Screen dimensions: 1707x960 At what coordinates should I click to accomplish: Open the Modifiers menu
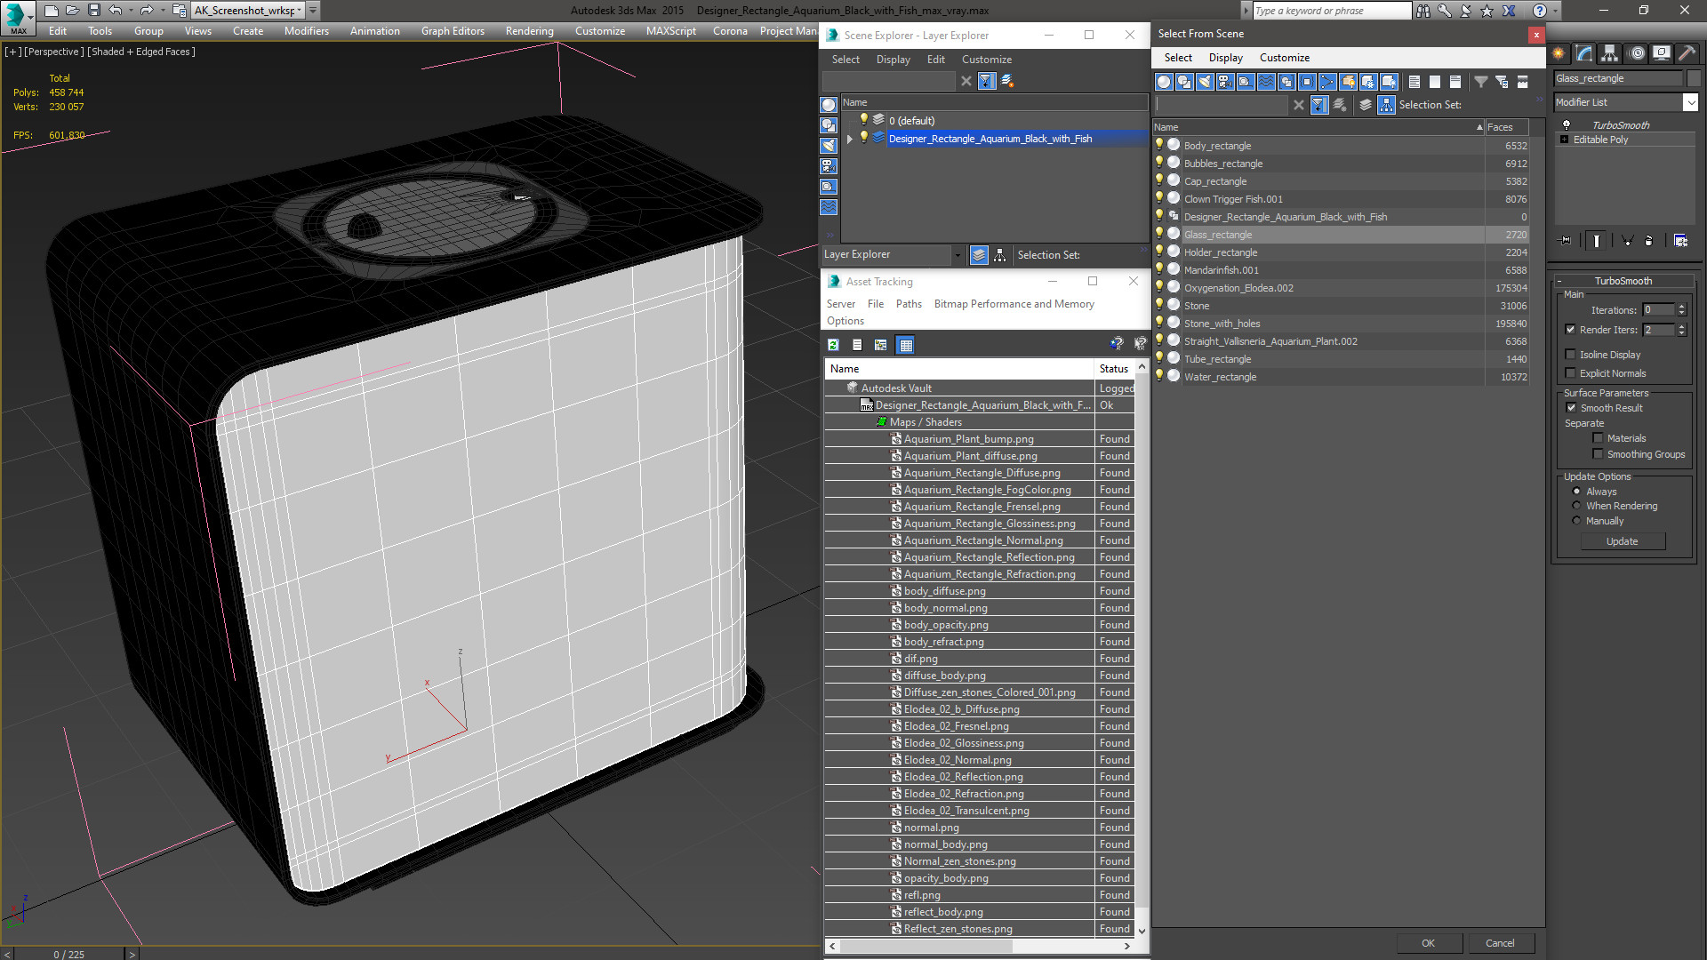pyautogui.click(x=306, y=31)
